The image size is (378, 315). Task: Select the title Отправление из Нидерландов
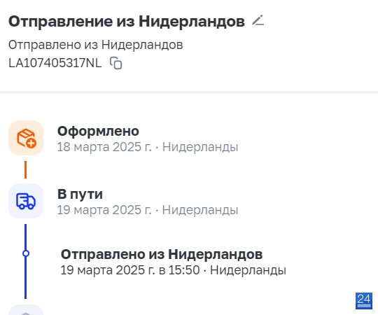click(x=127, y=22)
